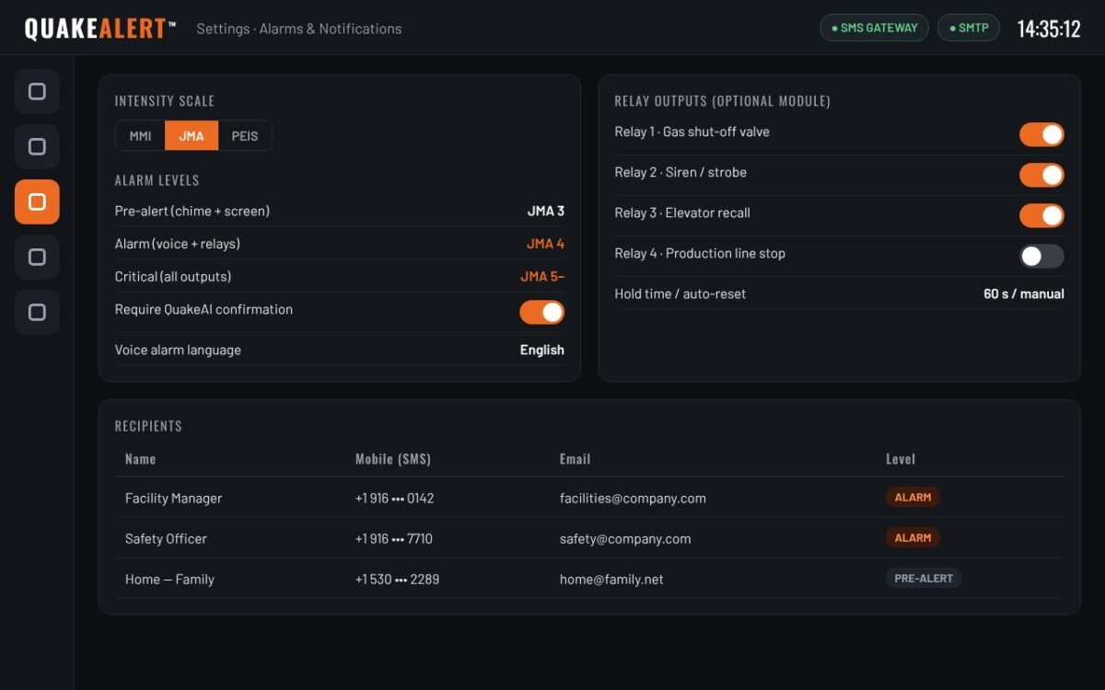The height and width of the screenshot is (690, 1105).
Task: Toggle Require QuakeAI confirmation switch
Action: tap(541, 312)
